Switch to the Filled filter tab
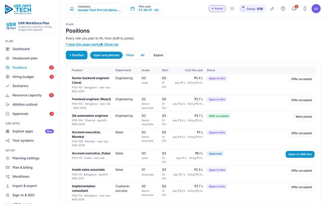The width and height of the screenshot is (327, 204). [x=130, y=55]
